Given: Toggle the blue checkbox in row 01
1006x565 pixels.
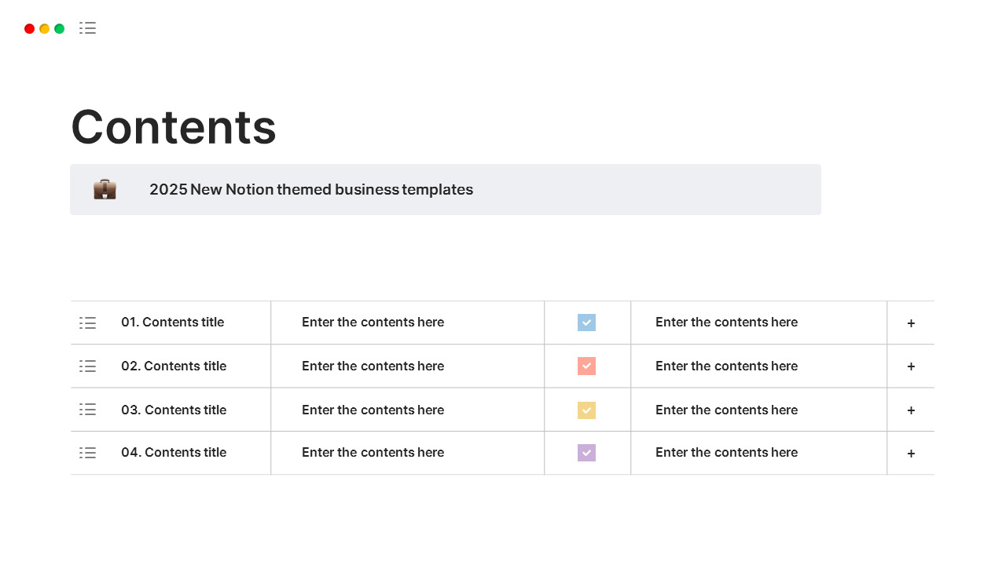Looking at the screenshot, I should pos(586,323).
